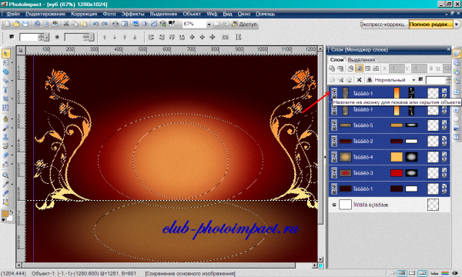This screenshot has width=462, height=277.
Task: Pick the Eyedropper tool
Action: coord(5,184)
